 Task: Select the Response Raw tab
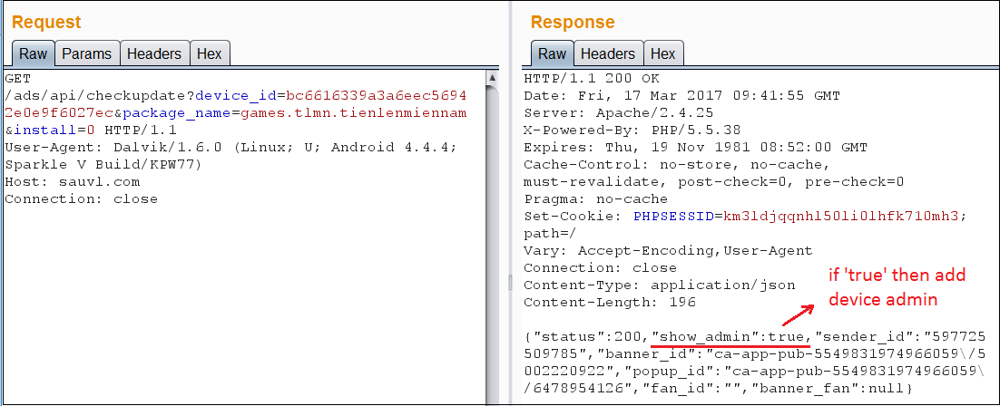(552, 53)
